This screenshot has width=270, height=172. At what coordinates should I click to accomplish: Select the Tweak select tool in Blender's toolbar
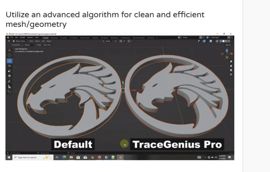(9, 50)
